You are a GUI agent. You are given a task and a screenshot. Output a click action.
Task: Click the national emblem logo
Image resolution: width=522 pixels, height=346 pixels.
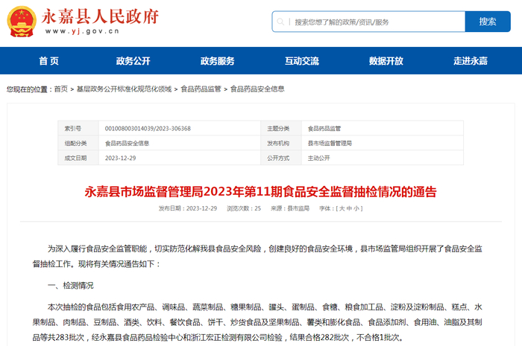coord(22,22)
